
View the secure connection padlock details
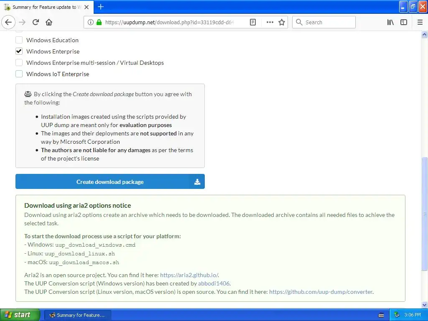[99, 22]
